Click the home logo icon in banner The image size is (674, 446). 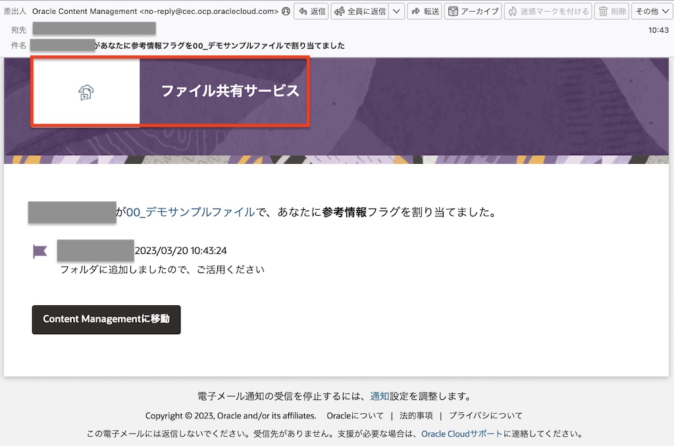pyautogui.click(x=86, y=92)
